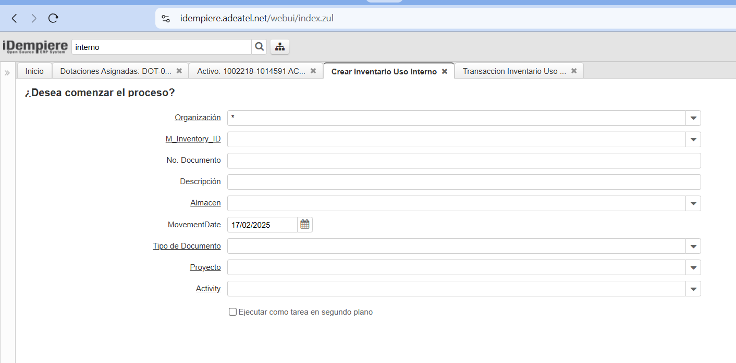
Task: Expand the Tipo de Documento dropdown
Action: click(x=693, y=246)
